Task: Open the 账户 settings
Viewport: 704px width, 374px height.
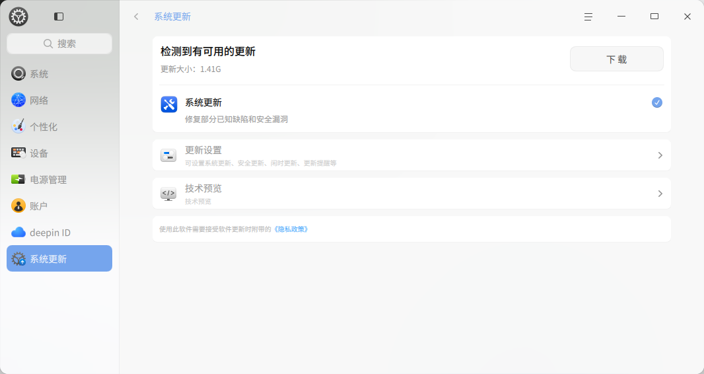Action: pyautogui.click(x=59, y=206)
